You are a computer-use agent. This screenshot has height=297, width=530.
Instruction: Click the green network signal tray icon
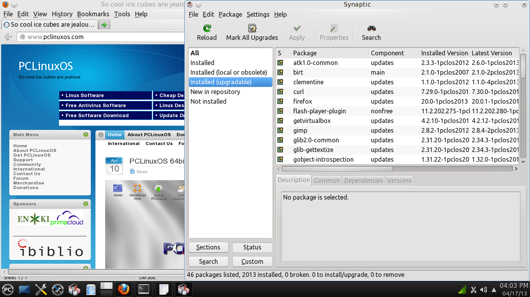pyautogui.click(x=462, y=290)
